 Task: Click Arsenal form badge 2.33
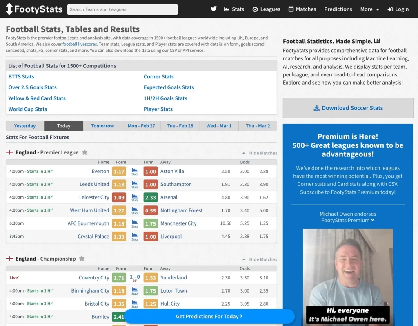150,198
